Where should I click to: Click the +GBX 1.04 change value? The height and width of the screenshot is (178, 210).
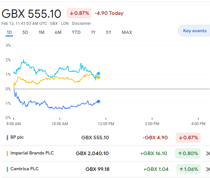pyautogui.click(x=156, y=169)
